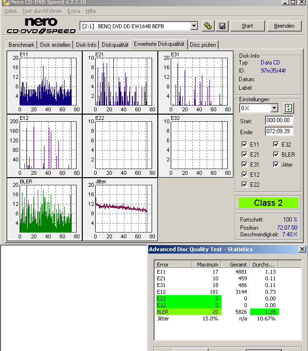Screen dimensions: 308x351
Task: Open the BENQ DVD drive selection dropdown
Action: (194, 26)
